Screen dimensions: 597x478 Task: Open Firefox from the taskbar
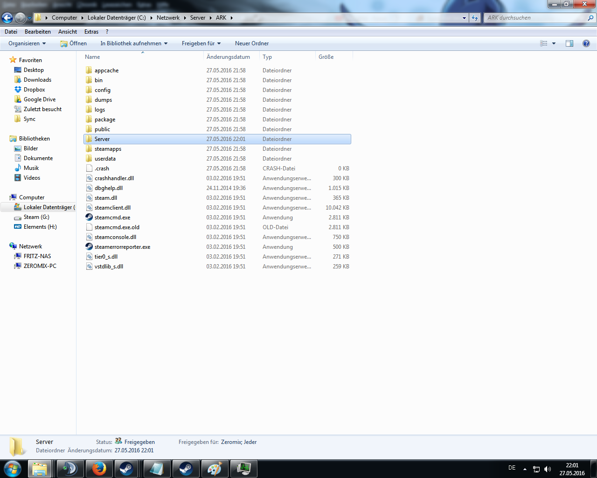99,469
